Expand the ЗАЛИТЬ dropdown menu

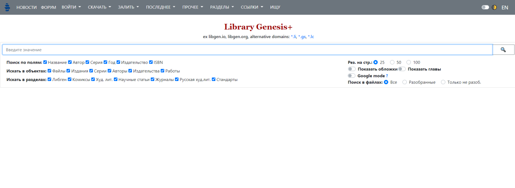128,7
